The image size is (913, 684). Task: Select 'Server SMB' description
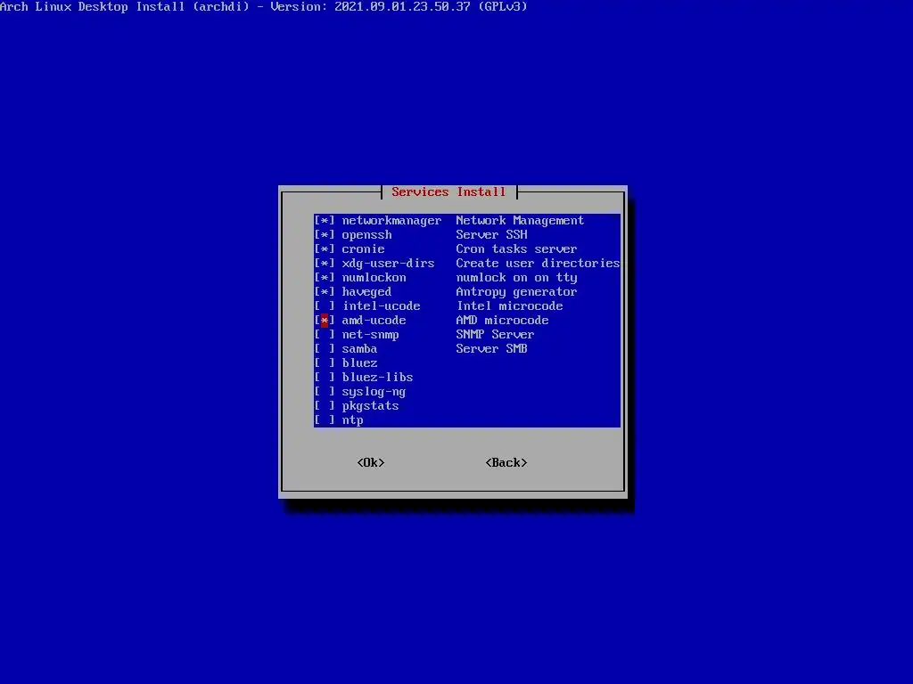coord(491,349)
